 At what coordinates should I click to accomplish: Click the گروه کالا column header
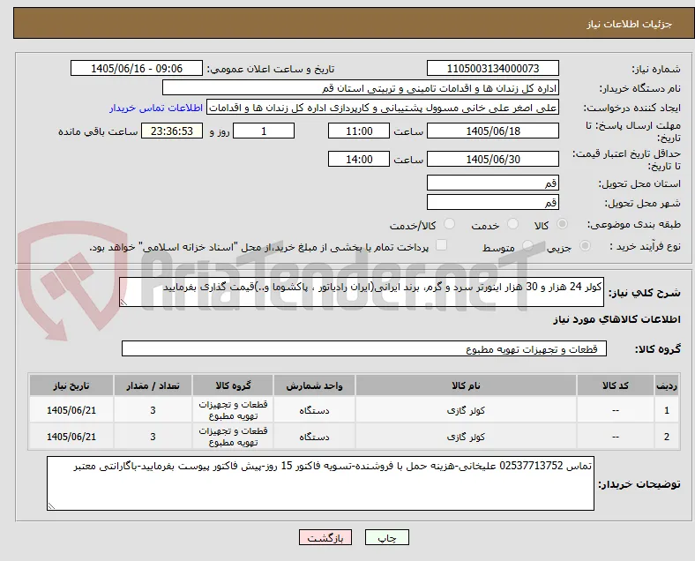233,385
